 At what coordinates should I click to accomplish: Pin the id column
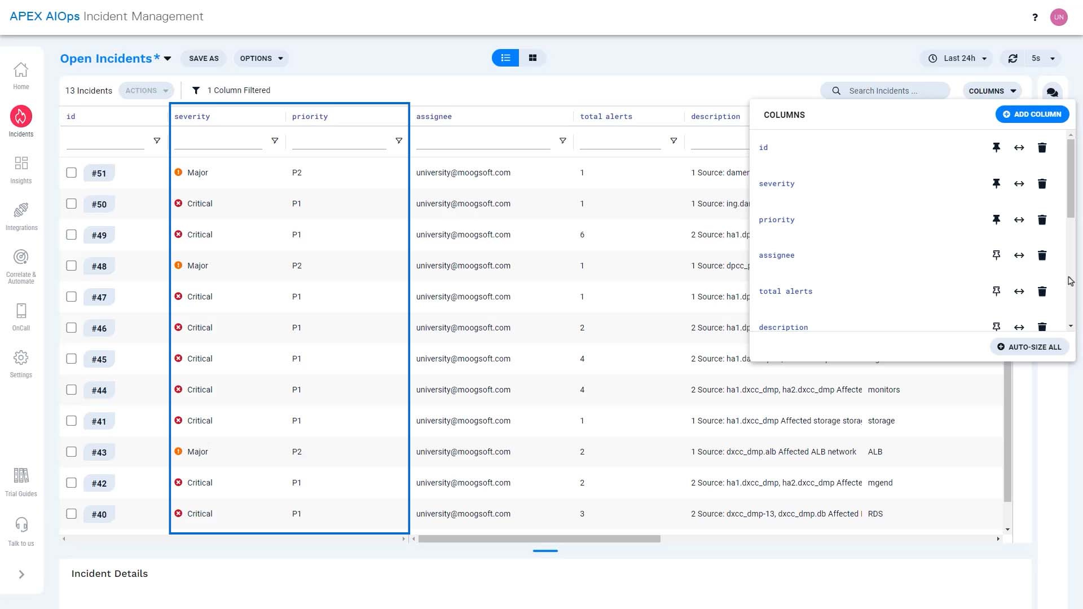pyautogui.click(x=996, y=148)
